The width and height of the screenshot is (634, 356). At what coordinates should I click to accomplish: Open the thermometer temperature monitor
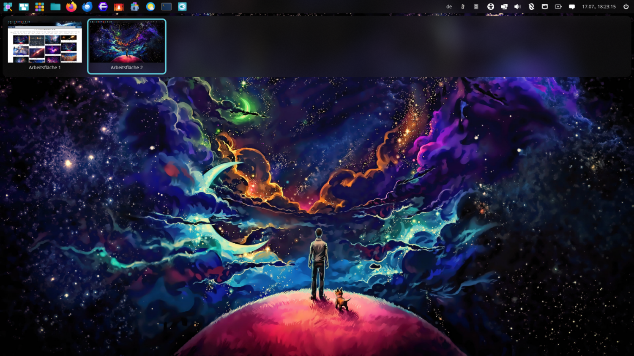[x=463, y=7]
